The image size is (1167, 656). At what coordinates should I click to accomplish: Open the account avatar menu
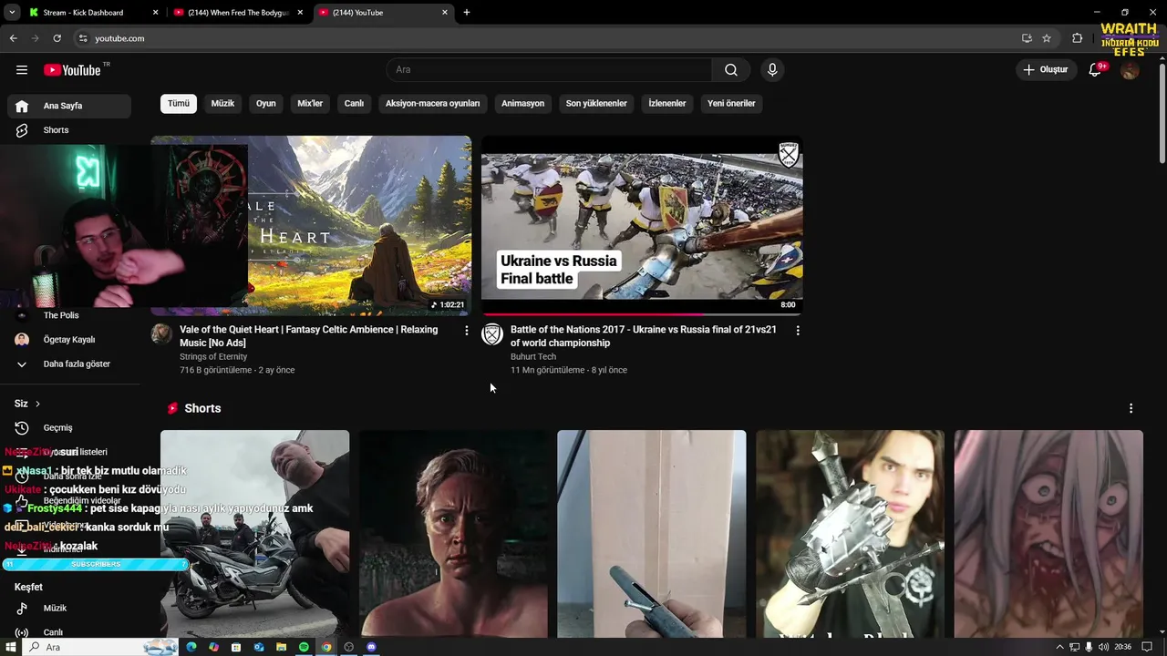1130,70
